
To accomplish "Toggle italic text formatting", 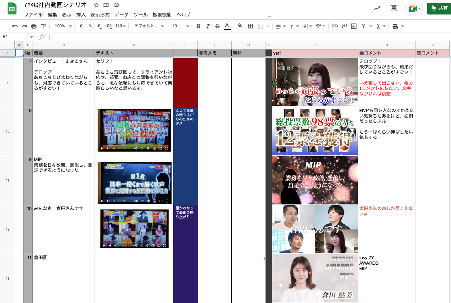I will click(207, 26).
